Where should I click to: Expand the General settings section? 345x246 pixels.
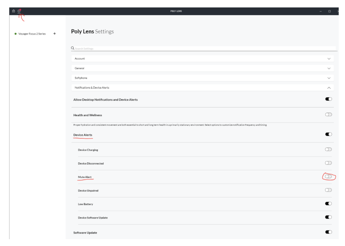tap(329, 68)
